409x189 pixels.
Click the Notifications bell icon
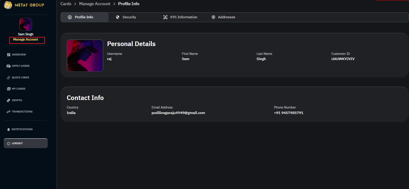9,129
